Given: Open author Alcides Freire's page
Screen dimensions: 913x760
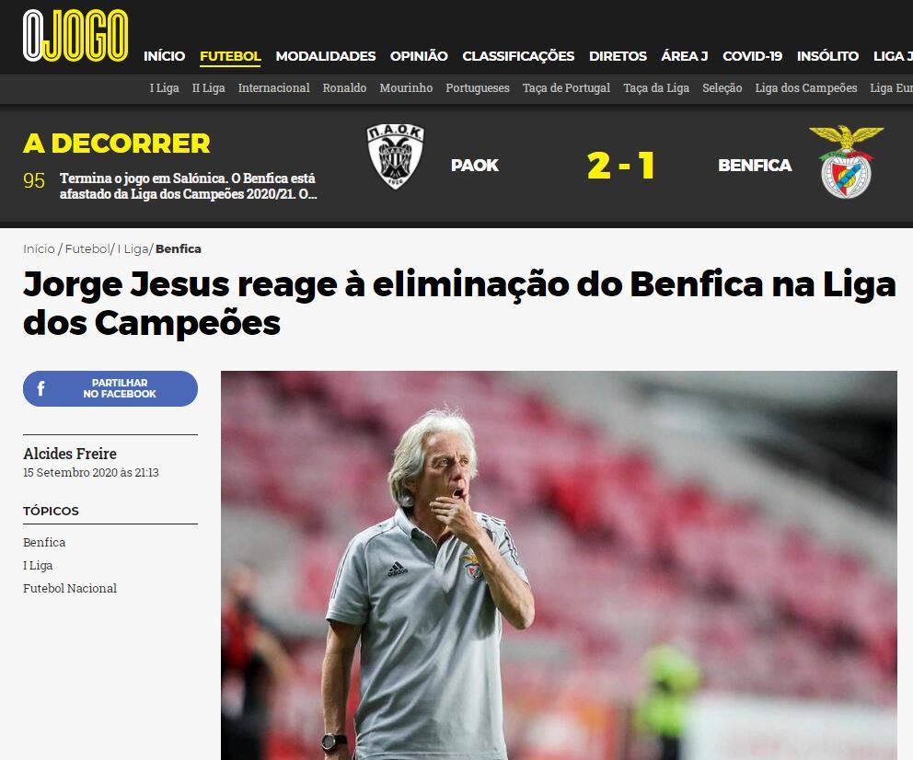Looking at the screenshot, I should (70, 454).
